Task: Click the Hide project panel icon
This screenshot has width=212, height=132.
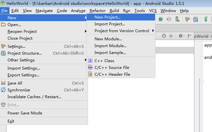Action: click(189, 36)
